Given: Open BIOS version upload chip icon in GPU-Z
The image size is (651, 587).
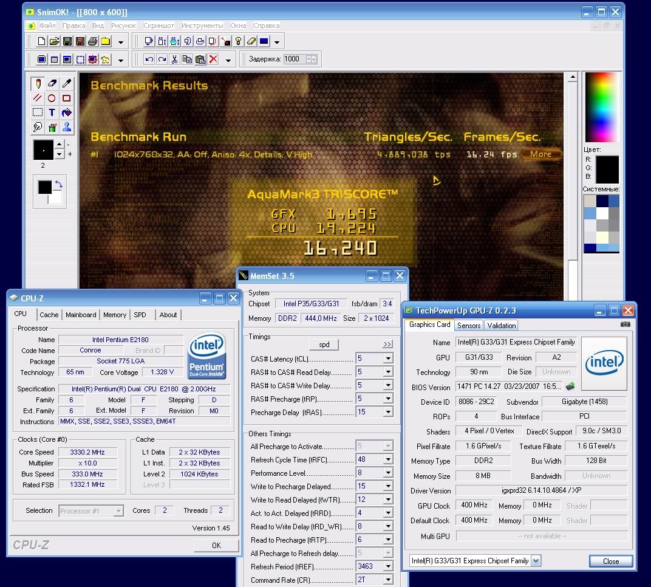Looking at the screenshot, I should pos(570,386).
